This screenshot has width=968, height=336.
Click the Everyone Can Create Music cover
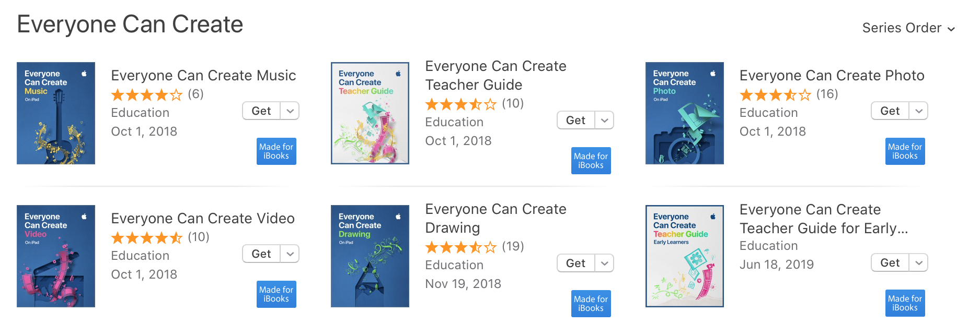pyautogui.click(x=56, y=113)
